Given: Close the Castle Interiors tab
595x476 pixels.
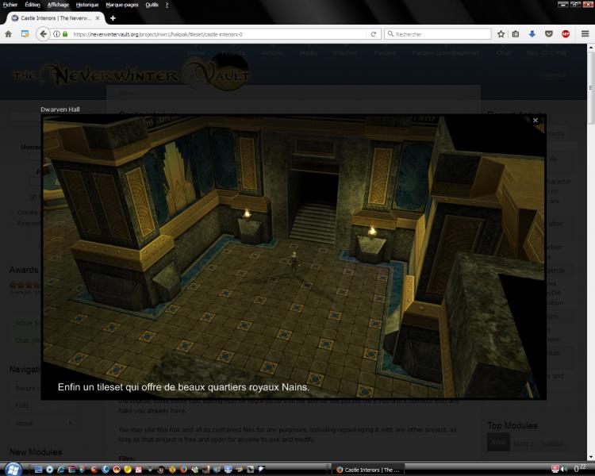Looking at the screenshot, I should pos(98,17).
